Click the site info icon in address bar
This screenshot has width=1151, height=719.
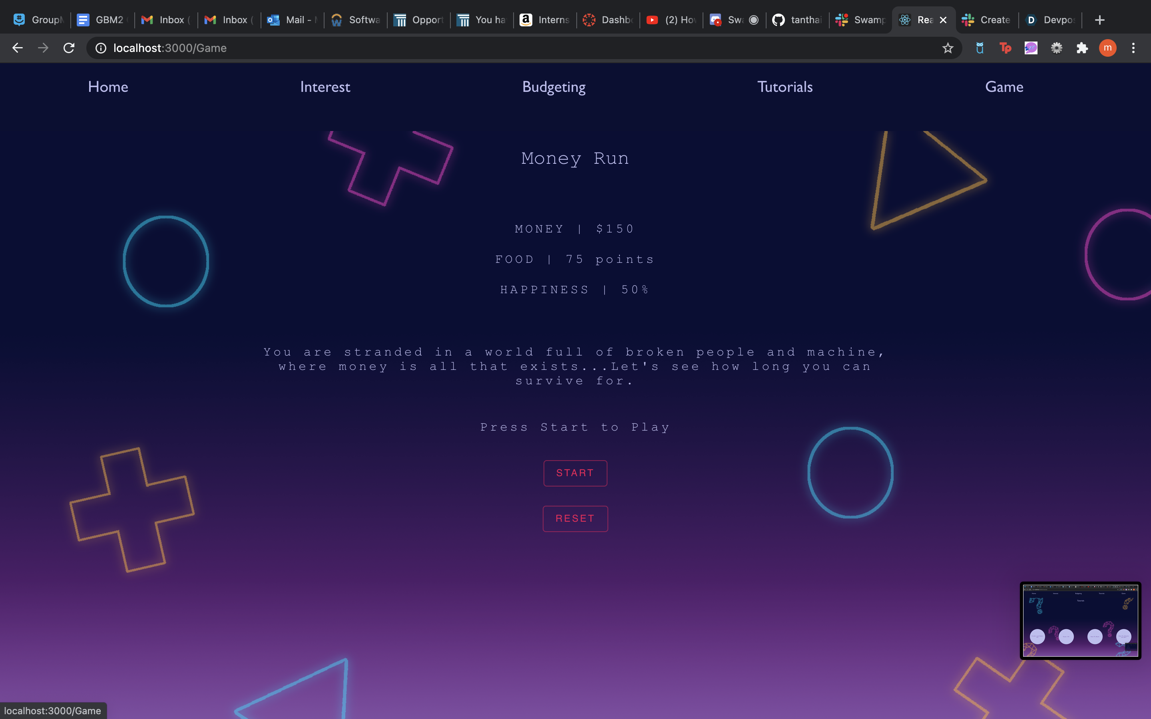(101, 48)
